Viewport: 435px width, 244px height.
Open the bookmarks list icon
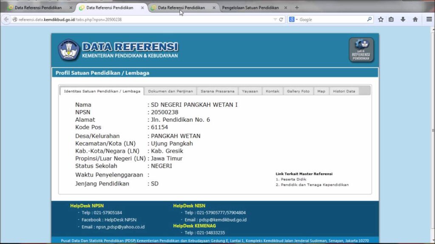391,19
